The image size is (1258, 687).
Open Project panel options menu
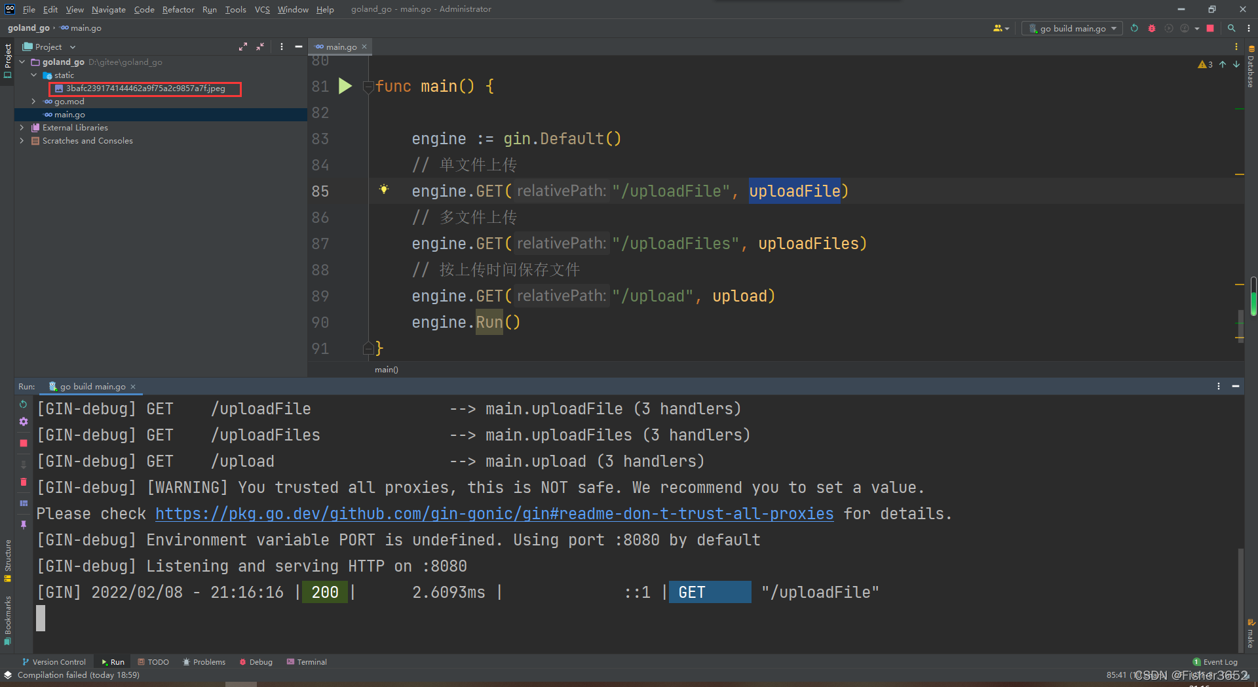coord(282,47)
